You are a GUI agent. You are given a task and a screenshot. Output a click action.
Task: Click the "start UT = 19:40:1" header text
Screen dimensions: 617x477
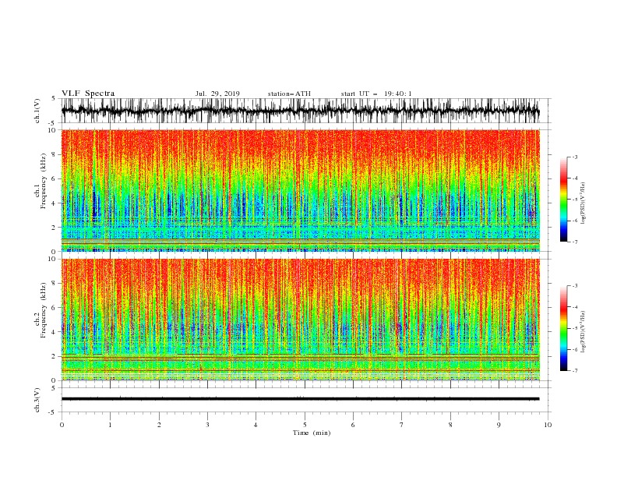(376, 94)
